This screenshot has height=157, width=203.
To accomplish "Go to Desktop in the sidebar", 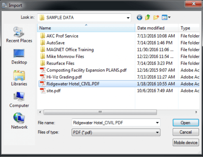I will [19, 57].
